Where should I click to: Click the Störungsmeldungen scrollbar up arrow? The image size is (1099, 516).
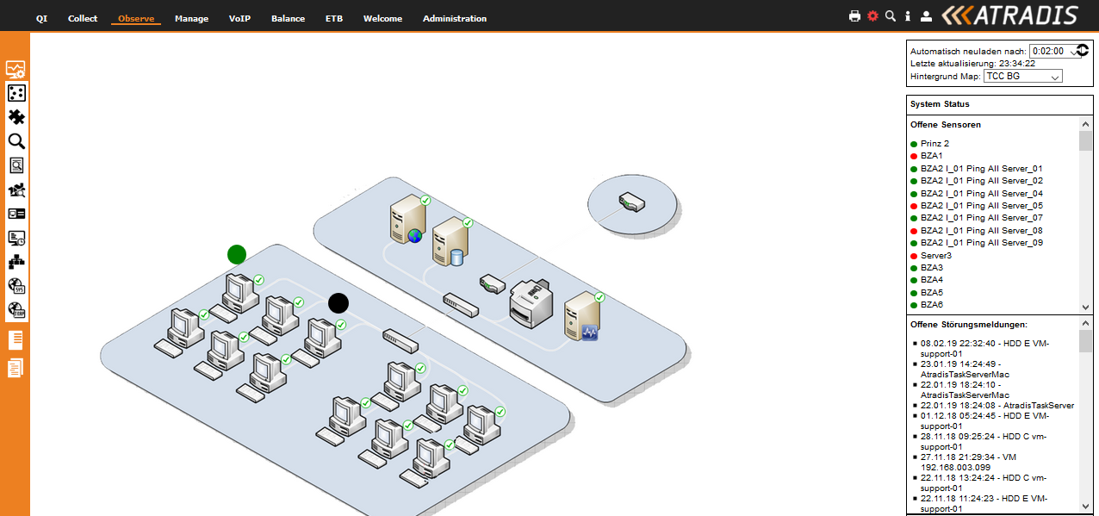coord(1085,324)
